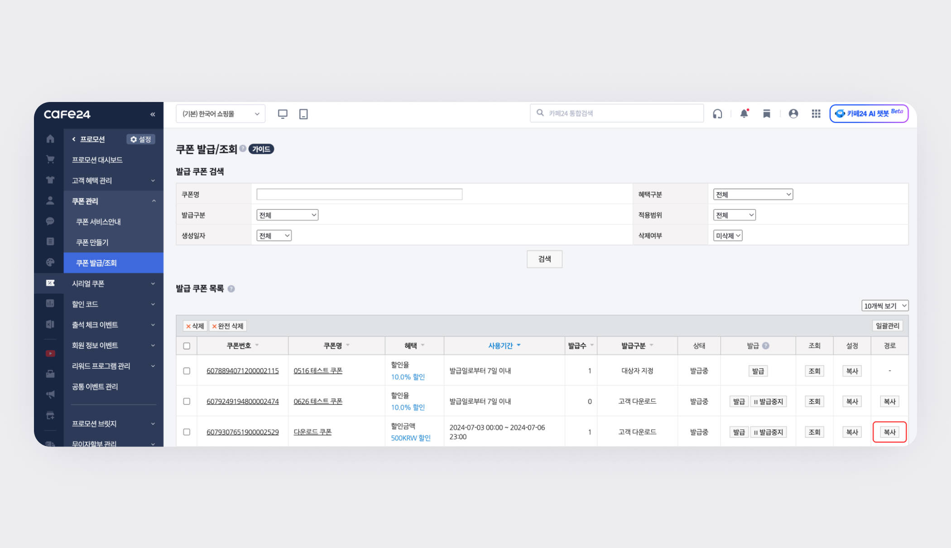951x548 pixels.
Task: Switch to desktop preview monitor icon
Action: (283, 114)
